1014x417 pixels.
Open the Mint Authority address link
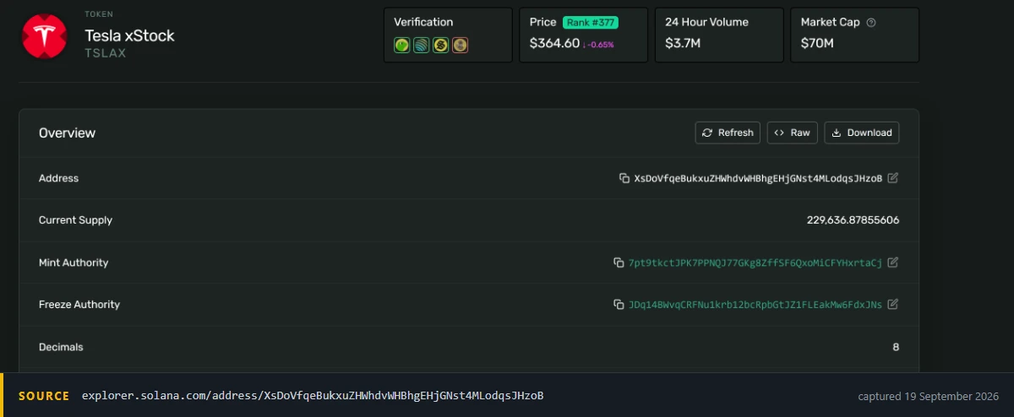pyautogui.click(x=755, y=263)
